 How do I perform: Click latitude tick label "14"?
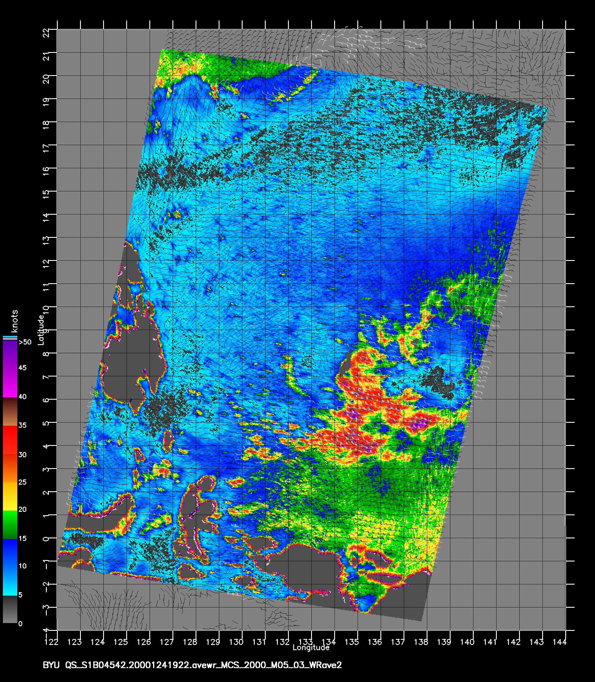46,218
